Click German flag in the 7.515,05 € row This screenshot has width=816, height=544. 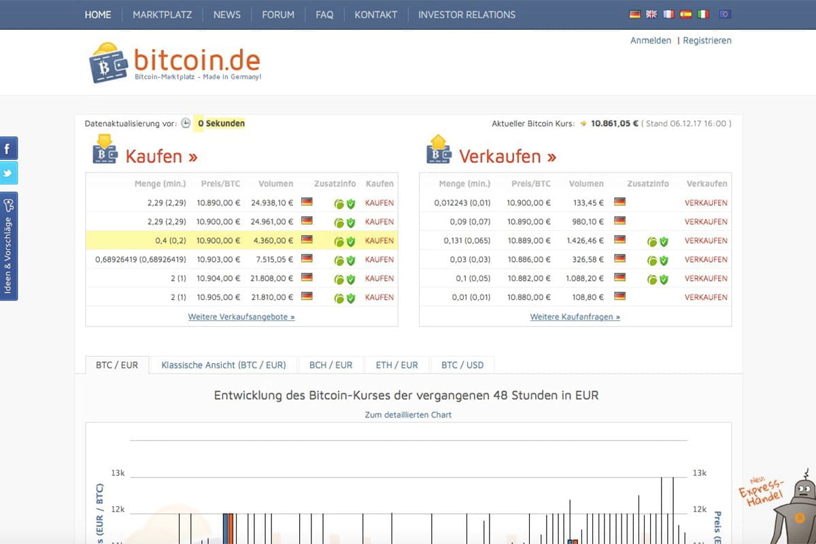(307, 258)
